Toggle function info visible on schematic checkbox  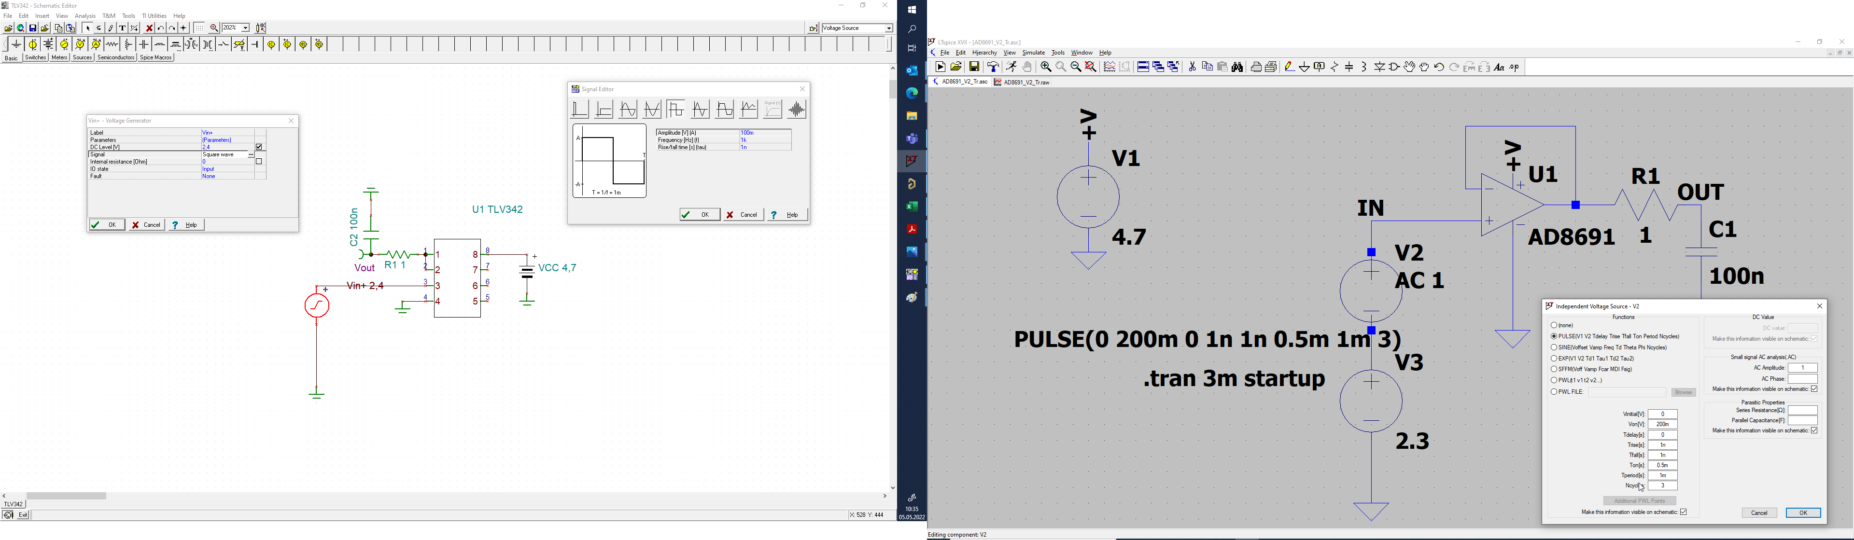pos(1684,512)
